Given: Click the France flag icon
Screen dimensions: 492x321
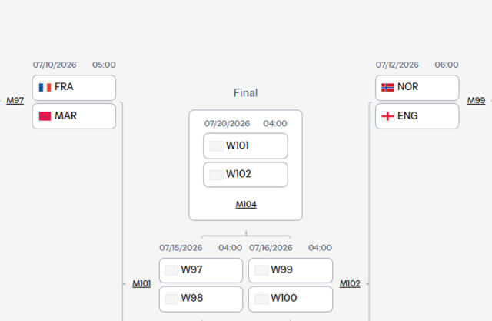Looking at the screenshot, I should pyautogui.click(x=45, y=87).
